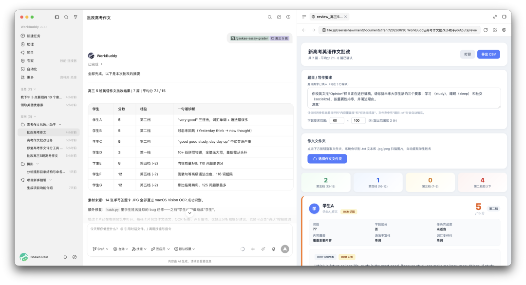Search within the 批改高考作文 conversation
This screenshot has width=526, height=285.
[x=270, y=17]
